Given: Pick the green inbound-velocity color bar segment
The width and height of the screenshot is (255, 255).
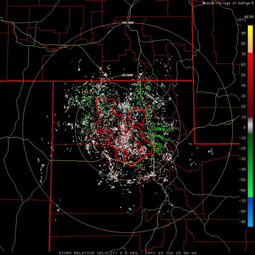Looking at the screenshot, I should (x=250, y=165).
